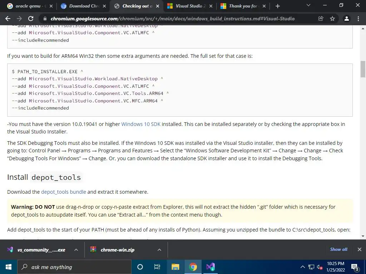Go back to the previous page
This screenshot has width=366, height=274.
tap(8, 19)
